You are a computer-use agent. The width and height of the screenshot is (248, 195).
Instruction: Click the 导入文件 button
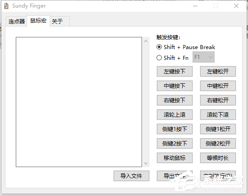pyautogui.click(x=131, y=176)
